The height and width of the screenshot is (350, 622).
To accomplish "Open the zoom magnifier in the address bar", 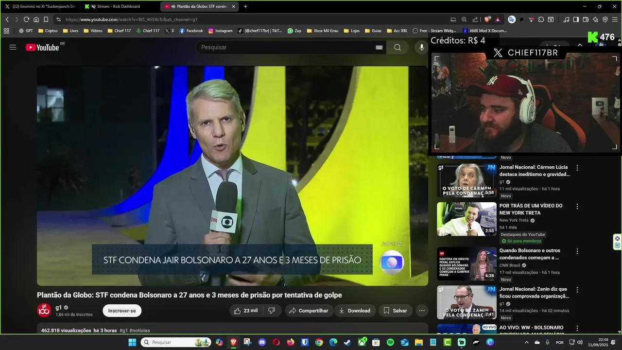I will pyautogui.click(x=464, y=19).
